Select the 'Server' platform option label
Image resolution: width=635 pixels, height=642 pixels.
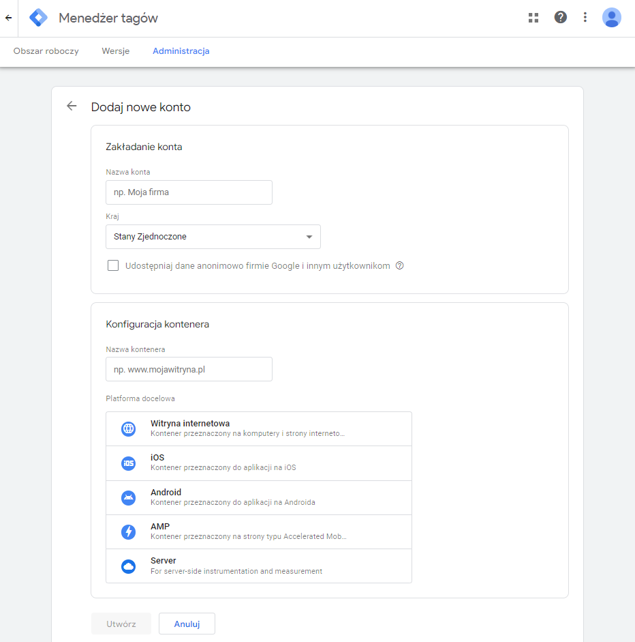(x=163, y=561)
